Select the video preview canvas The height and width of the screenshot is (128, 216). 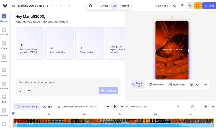(172, 50)
